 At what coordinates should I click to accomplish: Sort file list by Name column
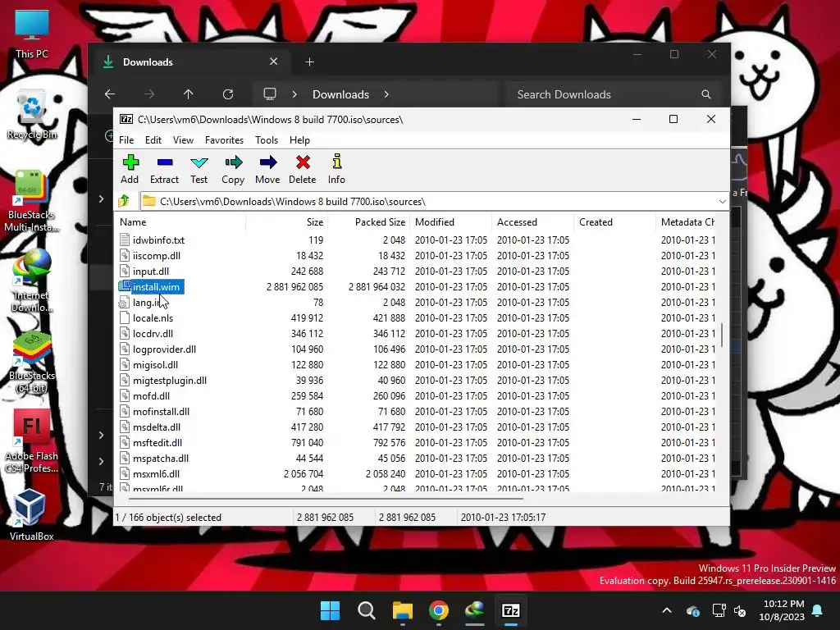180,221
